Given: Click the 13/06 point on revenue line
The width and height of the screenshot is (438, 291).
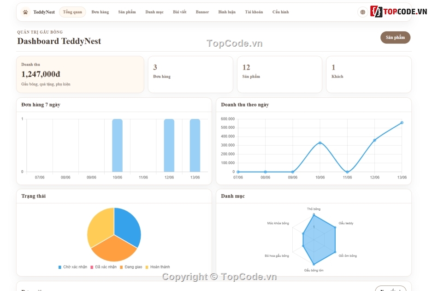Looking at the screenshot, I should pos(402,123).
